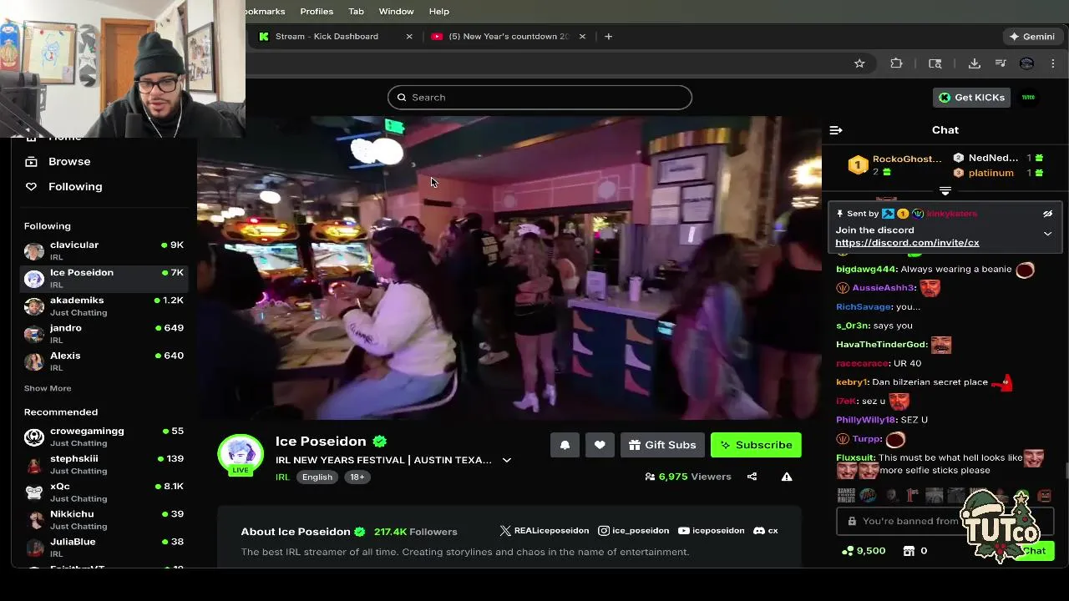
Task: Open JuliaBlue recommended channel
Action: tap(104, 547)
